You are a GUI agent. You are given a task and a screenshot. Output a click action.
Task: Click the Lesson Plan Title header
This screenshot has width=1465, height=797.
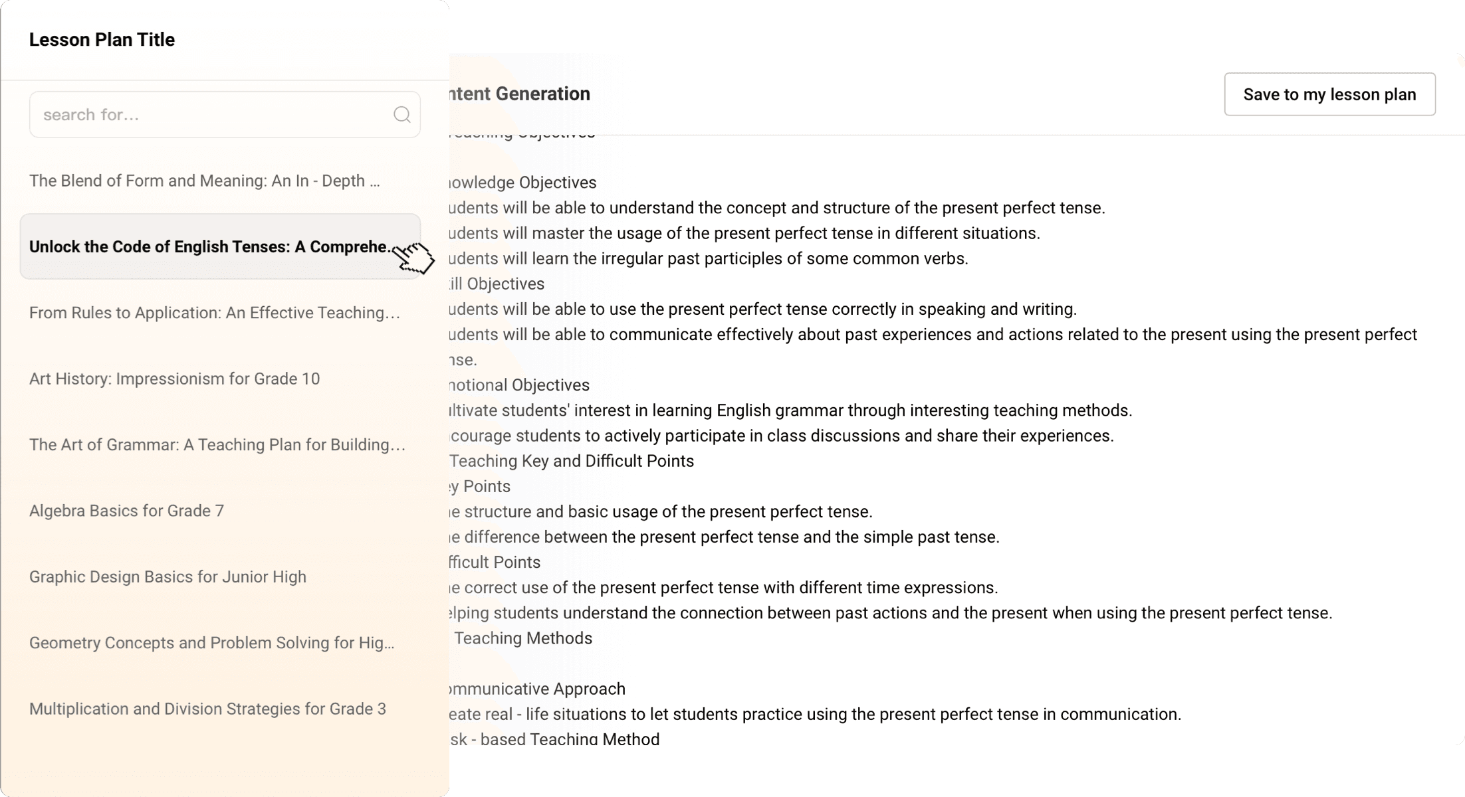click(102, 40)
